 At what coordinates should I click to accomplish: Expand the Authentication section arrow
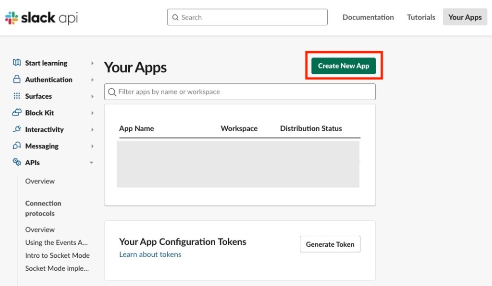click(x=92, y=80)
